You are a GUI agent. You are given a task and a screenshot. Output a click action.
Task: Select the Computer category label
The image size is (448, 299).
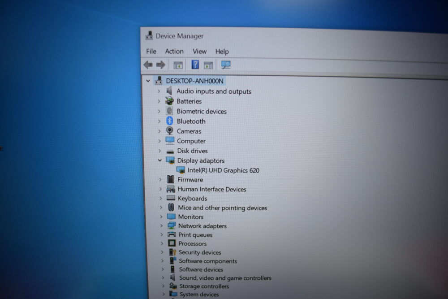click(191, 141)
